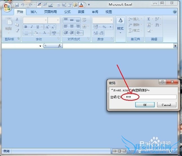Select Center text alignment icon

click(72, 26)
